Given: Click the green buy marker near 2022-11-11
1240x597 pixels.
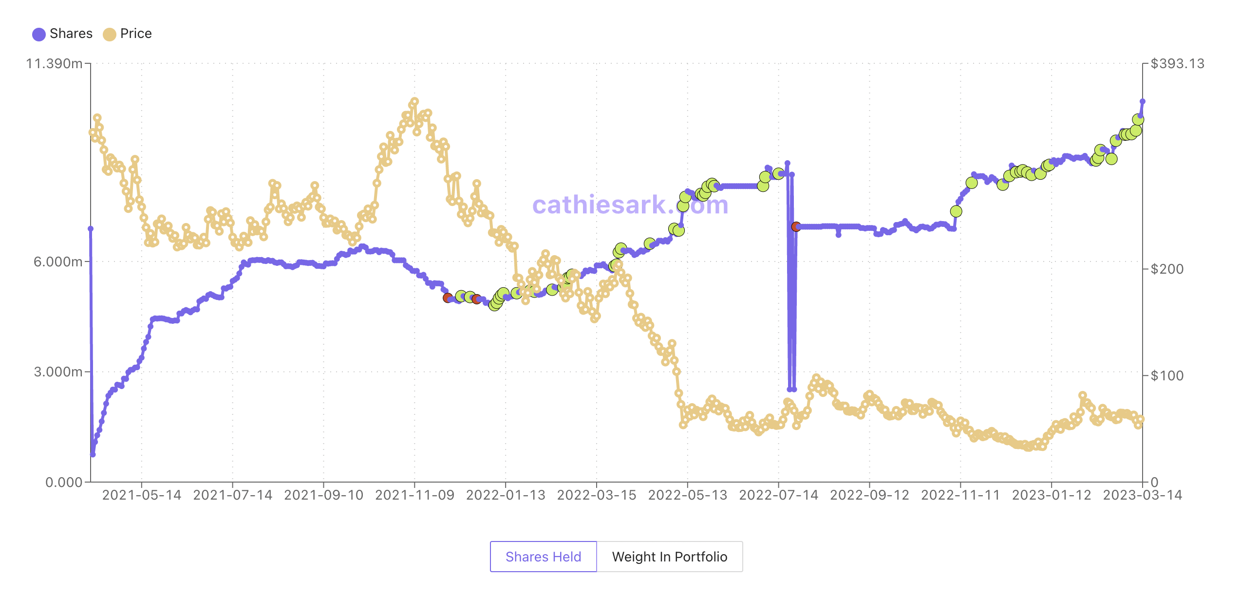Looking at the screenshot, I should (x=956, y=211).
